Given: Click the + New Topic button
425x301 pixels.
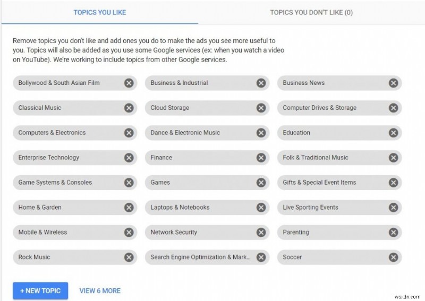Looking at the screenshot, I should (40, 290).
